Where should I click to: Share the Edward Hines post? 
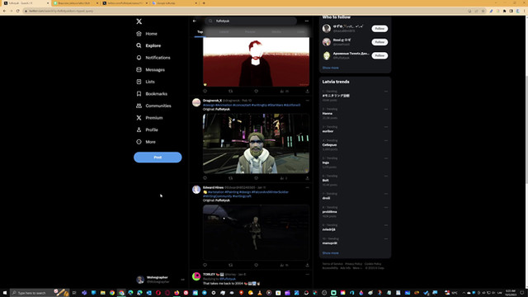[x=307, y=265]
